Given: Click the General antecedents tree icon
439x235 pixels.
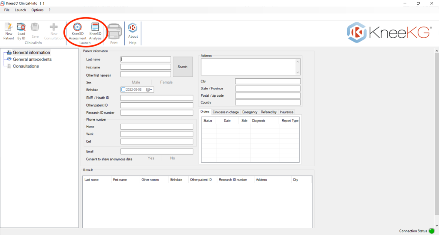Looking at the screenshot, I should pos(9,59).
